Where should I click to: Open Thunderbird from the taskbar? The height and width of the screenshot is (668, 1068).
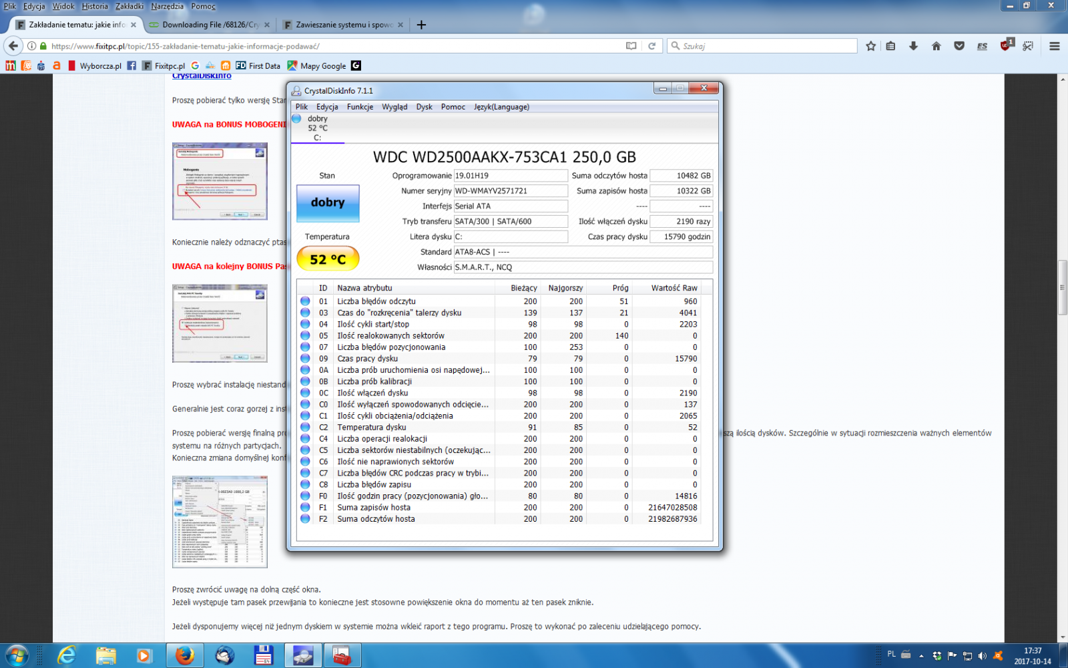(224, 655)
